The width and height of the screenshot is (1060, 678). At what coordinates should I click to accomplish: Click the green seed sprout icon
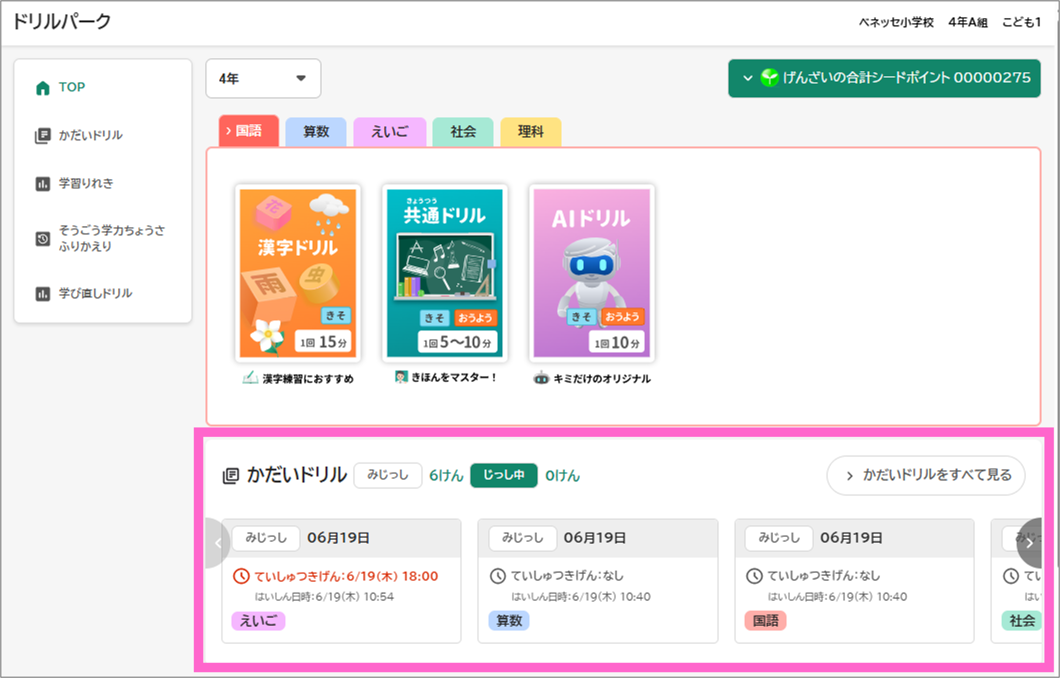click(x=769, y=78)
